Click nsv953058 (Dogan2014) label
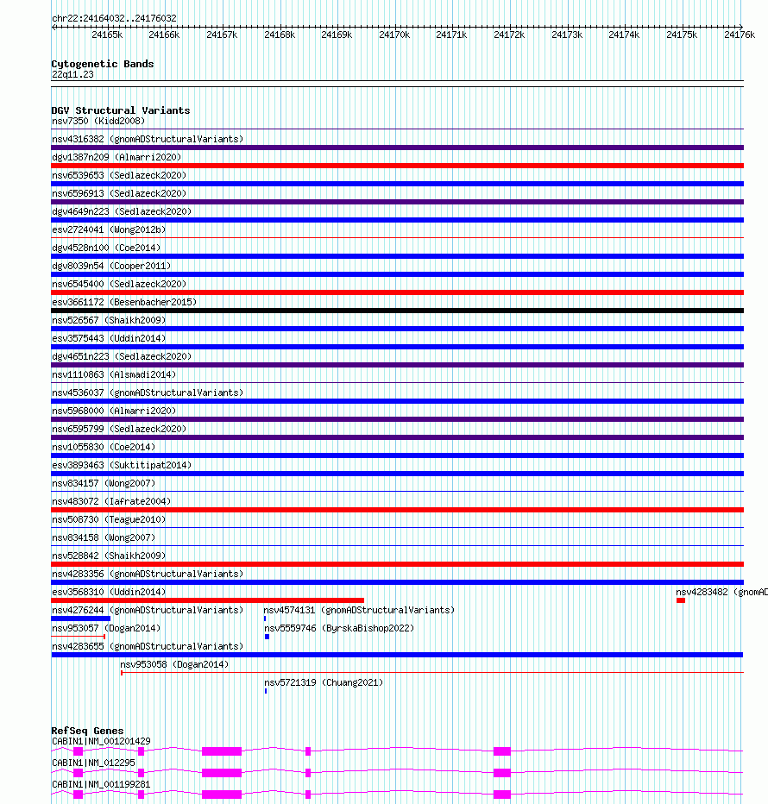Viewport: 768px width, 804px height. [174, 664]
